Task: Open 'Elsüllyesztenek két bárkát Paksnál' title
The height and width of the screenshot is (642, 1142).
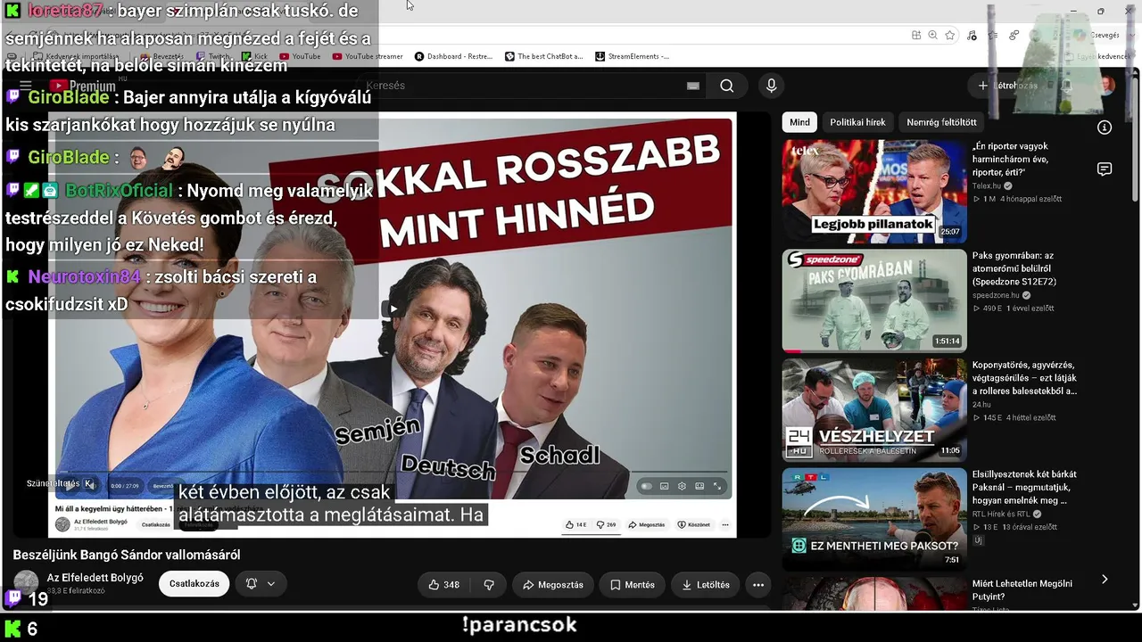Action: (1024, 488)
